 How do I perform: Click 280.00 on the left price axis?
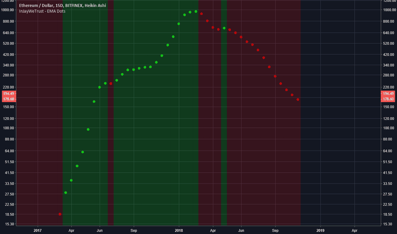pyautogui.click(x=9, y=75)
